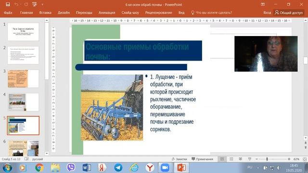Click the 62% zoom level

[x=296, y=159]
